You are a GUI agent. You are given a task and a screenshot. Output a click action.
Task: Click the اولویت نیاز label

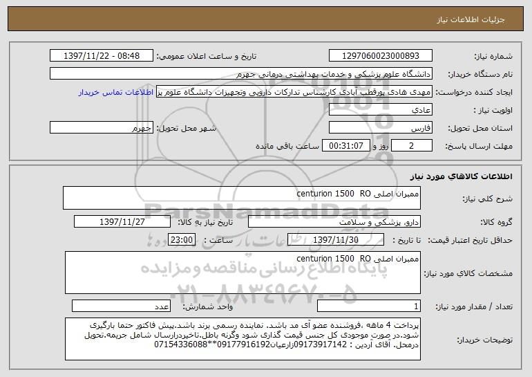[x=493, y=111]
